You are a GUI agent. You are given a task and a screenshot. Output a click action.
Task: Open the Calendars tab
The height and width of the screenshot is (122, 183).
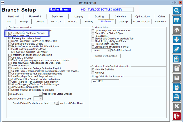[x=120, y=16]
